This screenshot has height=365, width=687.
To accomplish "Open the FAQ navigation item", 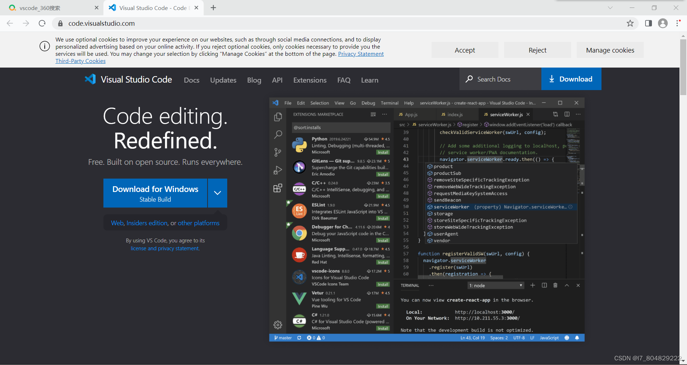I will click(x=344, y=80).
